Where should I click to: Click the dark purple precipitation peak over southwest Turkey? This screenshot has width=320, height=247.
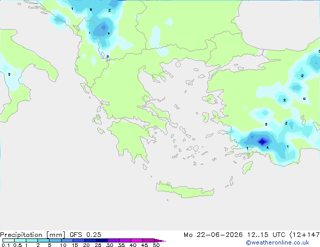[x=262, y=142]
